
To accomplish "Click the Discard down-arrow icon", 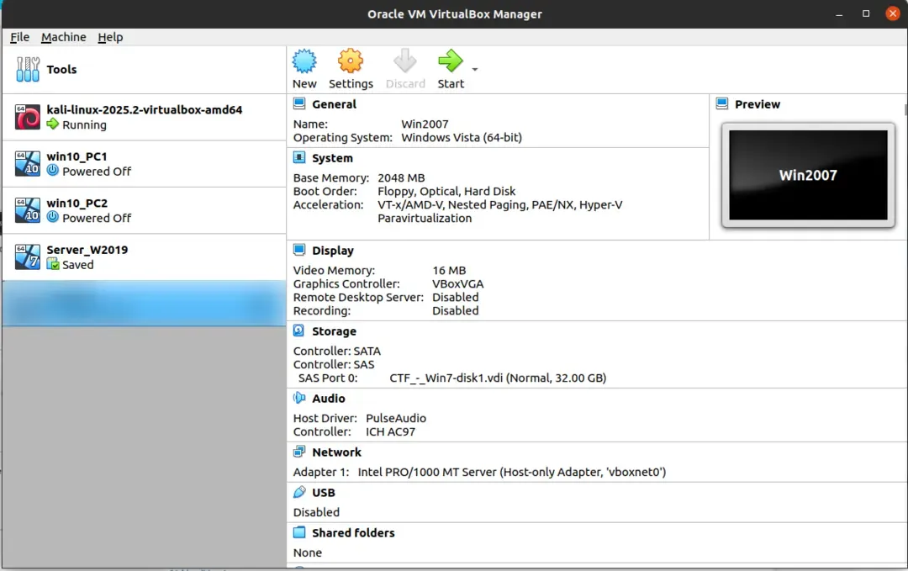I will [x=404, y=61].
